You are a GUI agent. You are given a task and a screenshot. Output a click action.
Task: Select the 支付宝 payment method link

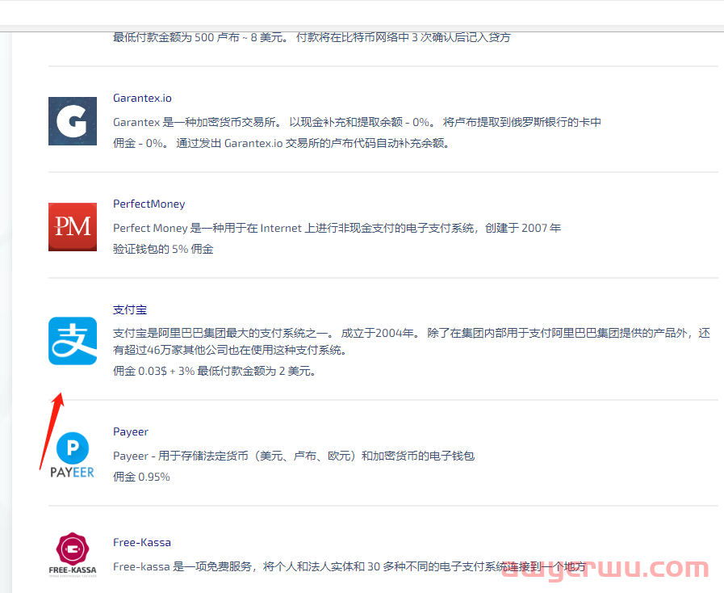[130, 309]
